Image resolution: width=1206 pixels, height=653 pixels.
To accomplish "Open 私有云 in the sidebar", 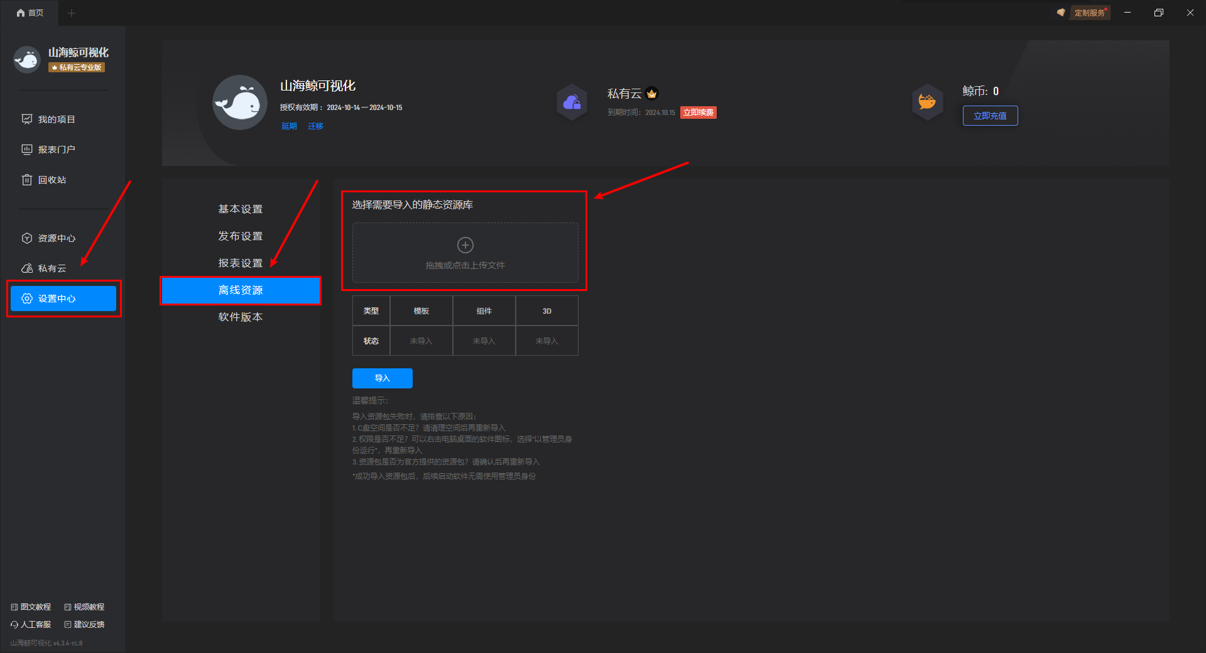I will 44,268.
